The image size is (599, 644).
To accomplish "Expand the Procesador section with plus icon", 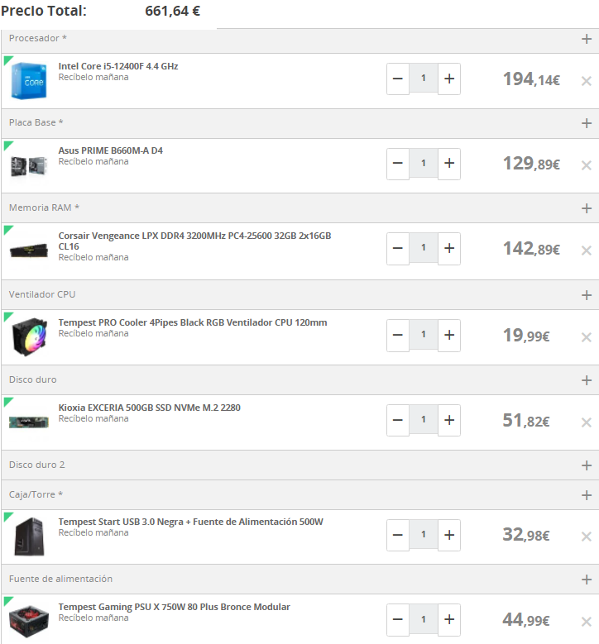I will 587,39.
